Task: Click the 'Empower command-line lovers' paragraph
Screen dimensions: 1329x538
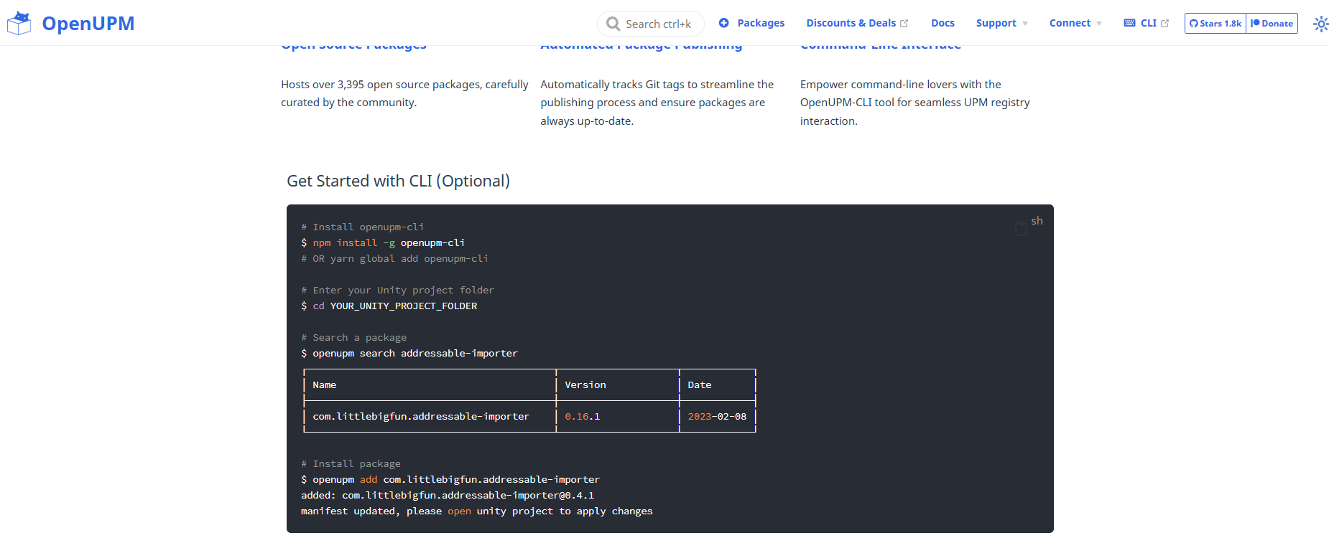Action: pos(915,103)
